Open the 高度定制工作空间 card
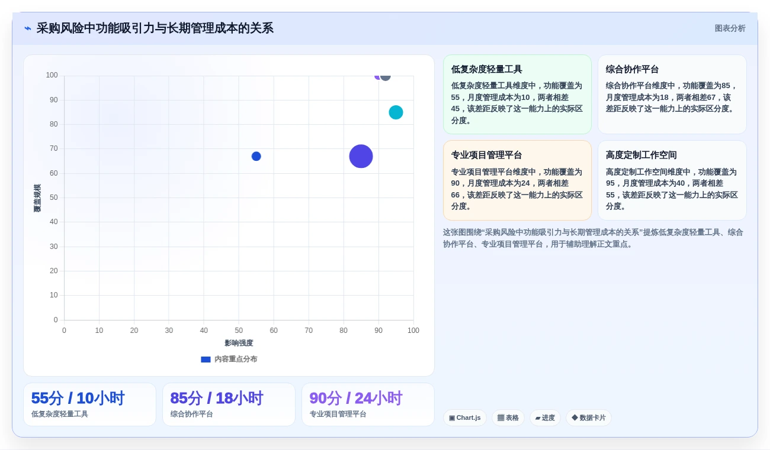Screen dimensions: 770x450 pos(672,180)
